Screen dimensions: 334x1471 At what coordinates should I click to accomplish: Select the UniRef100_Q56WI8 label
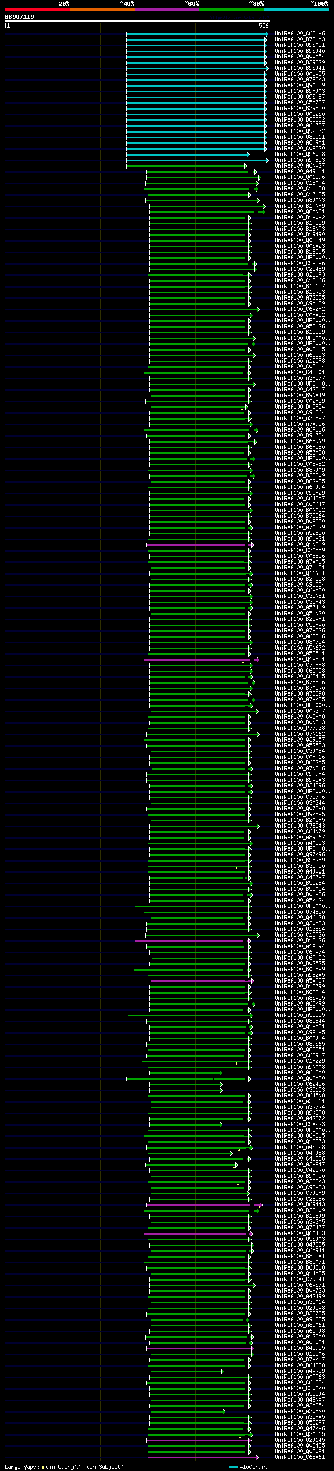click(300, 155)
